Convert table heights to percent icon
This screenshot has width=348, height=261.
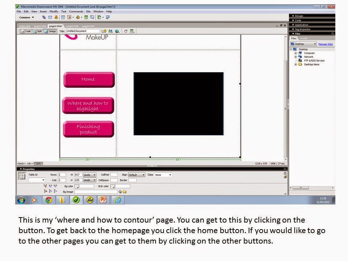click(55, 191)
